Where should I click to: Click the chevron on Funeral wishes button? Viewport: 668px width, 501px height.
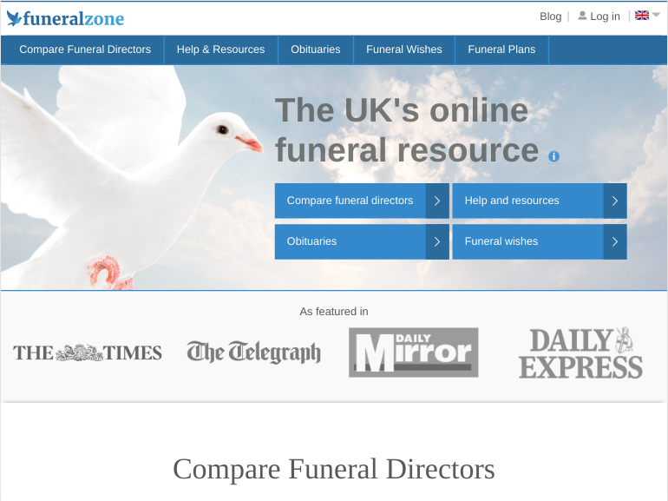(615, 241)
